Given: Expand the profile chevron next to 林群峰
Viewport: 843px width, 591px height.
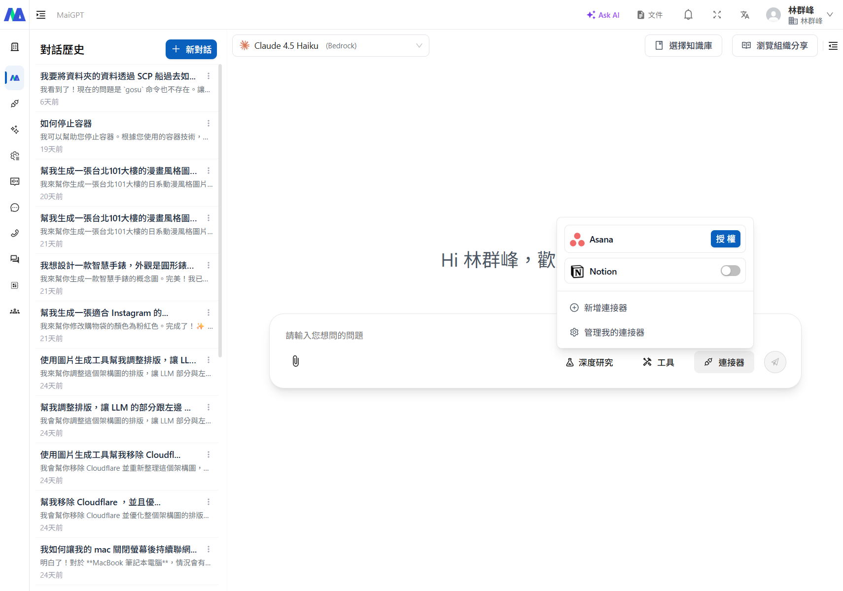Looking at the screenshot, I should 830,14.
